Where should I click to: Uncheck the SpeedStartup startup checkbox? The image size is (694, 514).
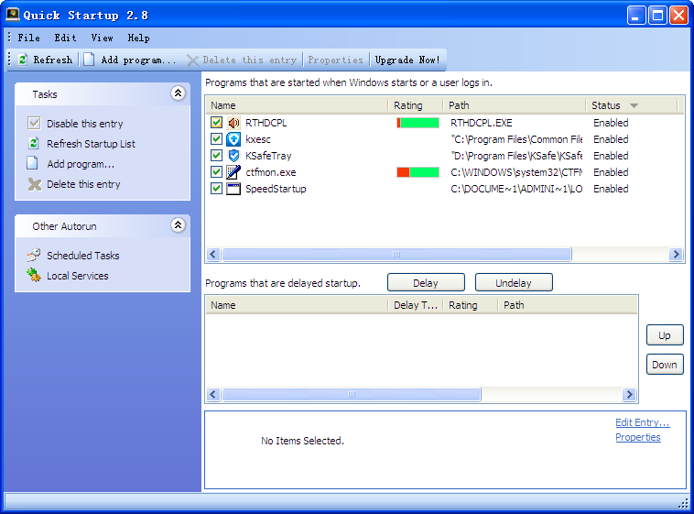(x=216, y=189)
